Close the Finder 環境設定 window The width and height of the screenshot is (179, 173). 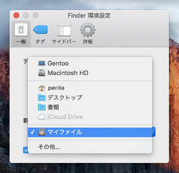click(x=16, y=15)
